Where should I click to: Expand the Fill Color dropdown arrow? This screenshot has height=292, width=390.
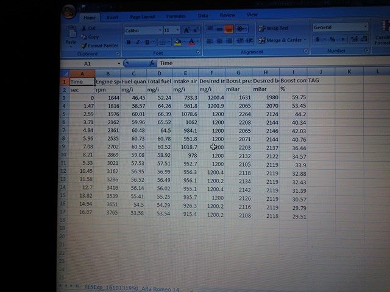(x=184, y=42)
